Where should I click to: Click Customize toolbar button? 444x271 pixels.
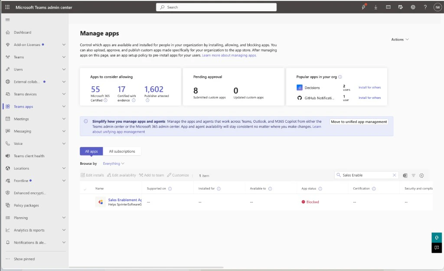pyautogui.click(x=178, y=175)
